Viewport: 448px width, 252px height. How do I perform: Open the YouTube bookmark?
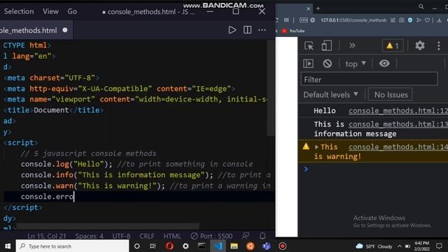click(x=293, y=31)
